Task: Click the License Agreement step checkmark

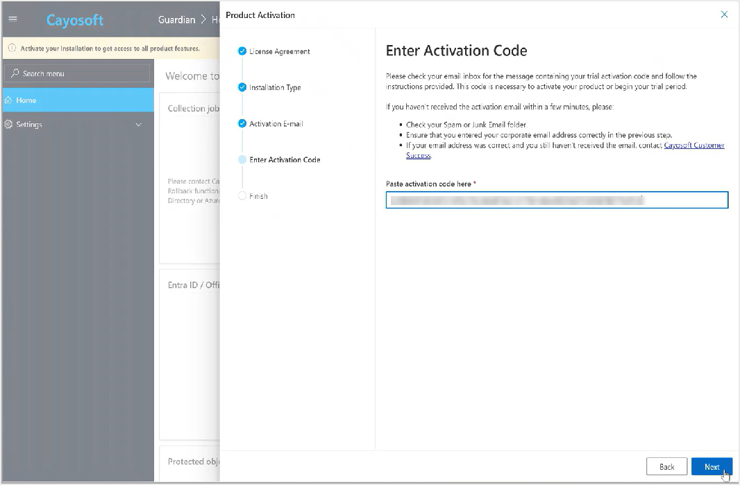Action: [242, 51]
